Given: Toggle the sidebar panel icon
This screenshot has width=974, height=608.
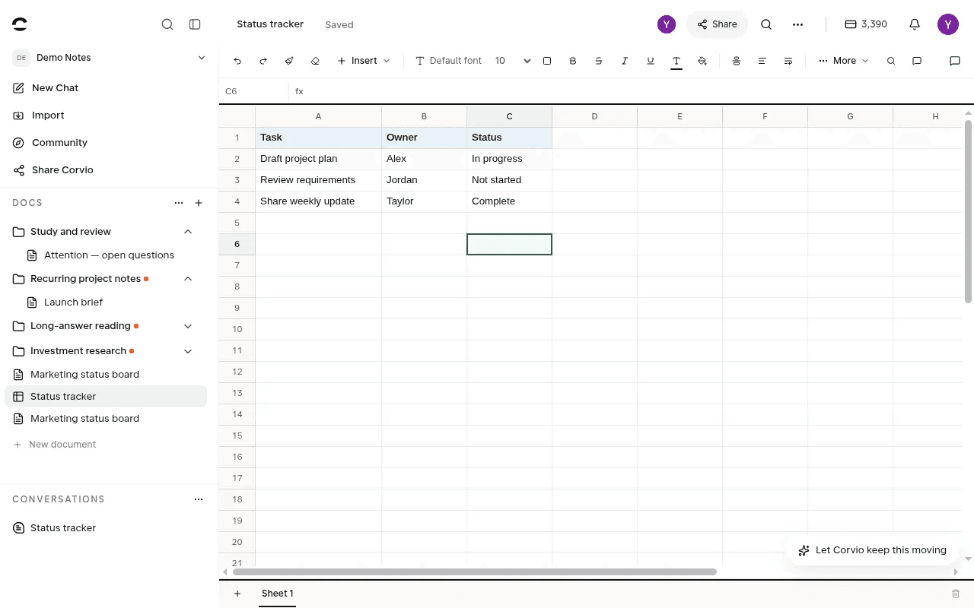Looking at the screenshot, I should point(195,24).
